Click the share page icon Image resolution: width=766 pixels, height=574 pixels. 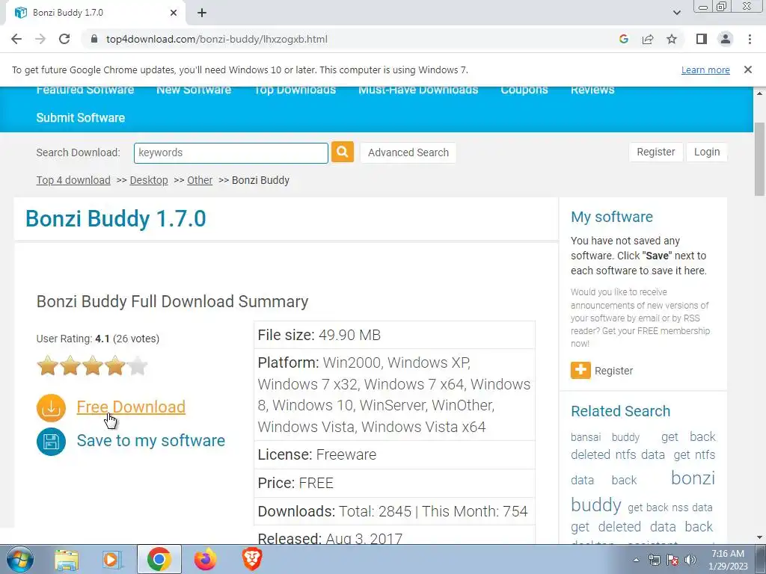(x=648, y=39)
